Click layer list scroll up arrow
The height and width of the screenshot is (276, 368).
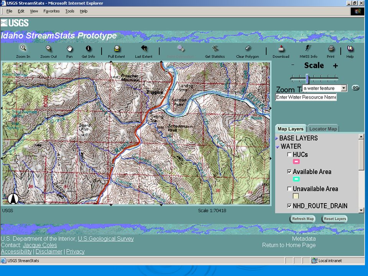pyautogui.click(x=361, y=136)
